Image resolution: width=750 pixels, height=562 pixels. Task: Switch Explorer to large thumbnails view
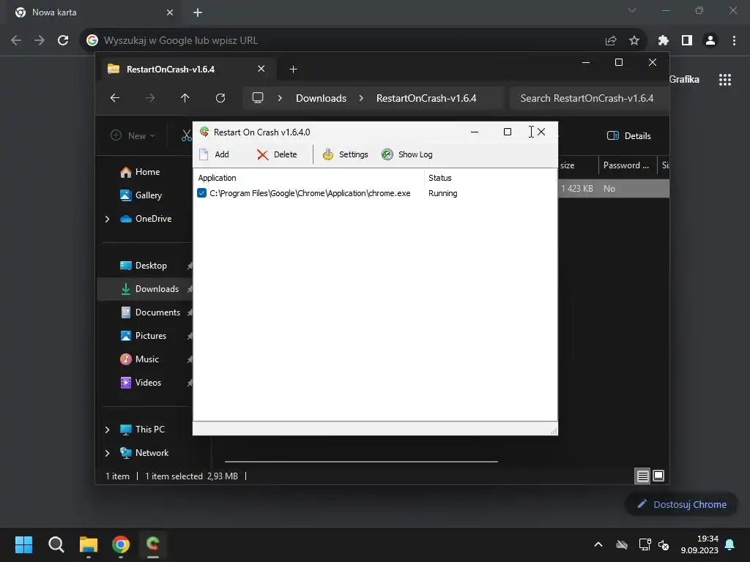pos(658,476)
